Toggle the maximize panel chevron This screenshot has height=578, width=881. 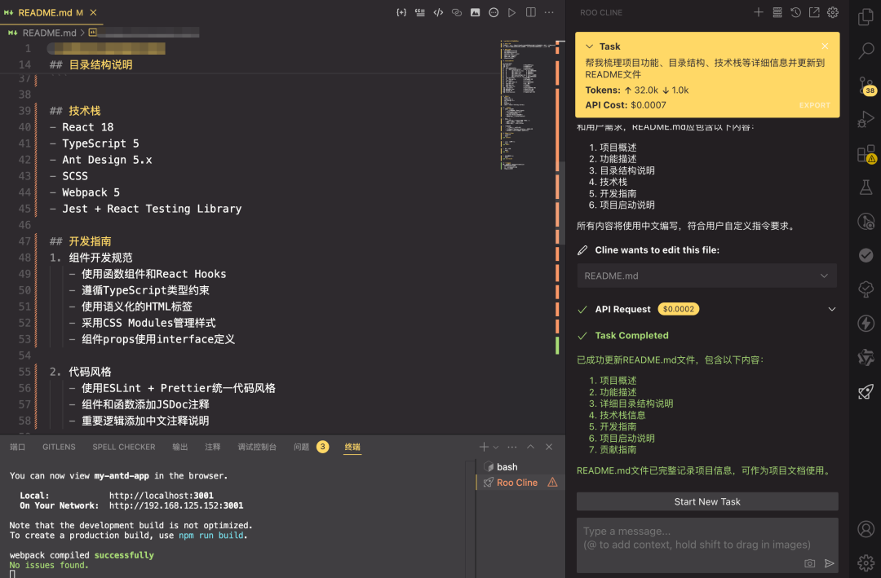click(x=530, y=446)
